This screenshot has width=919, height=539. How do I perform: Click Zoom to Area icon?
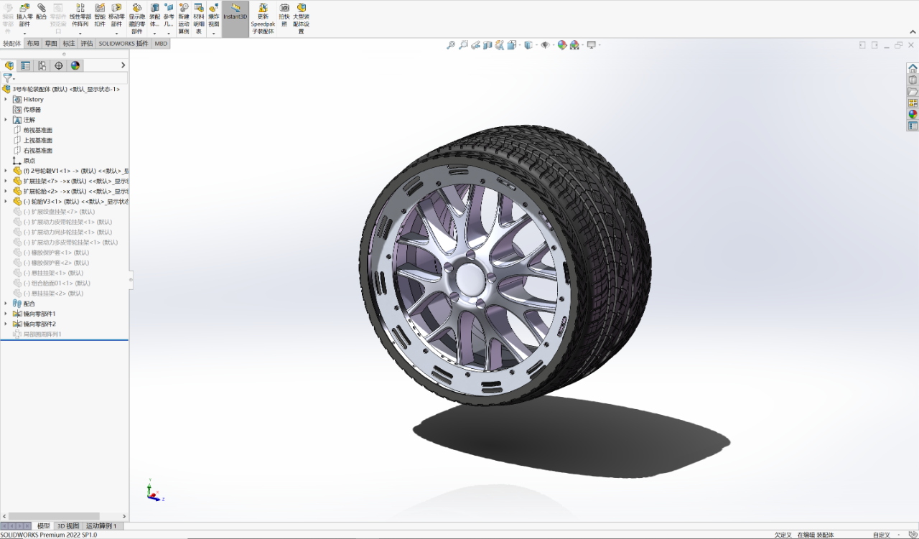(x=464, y=44)
